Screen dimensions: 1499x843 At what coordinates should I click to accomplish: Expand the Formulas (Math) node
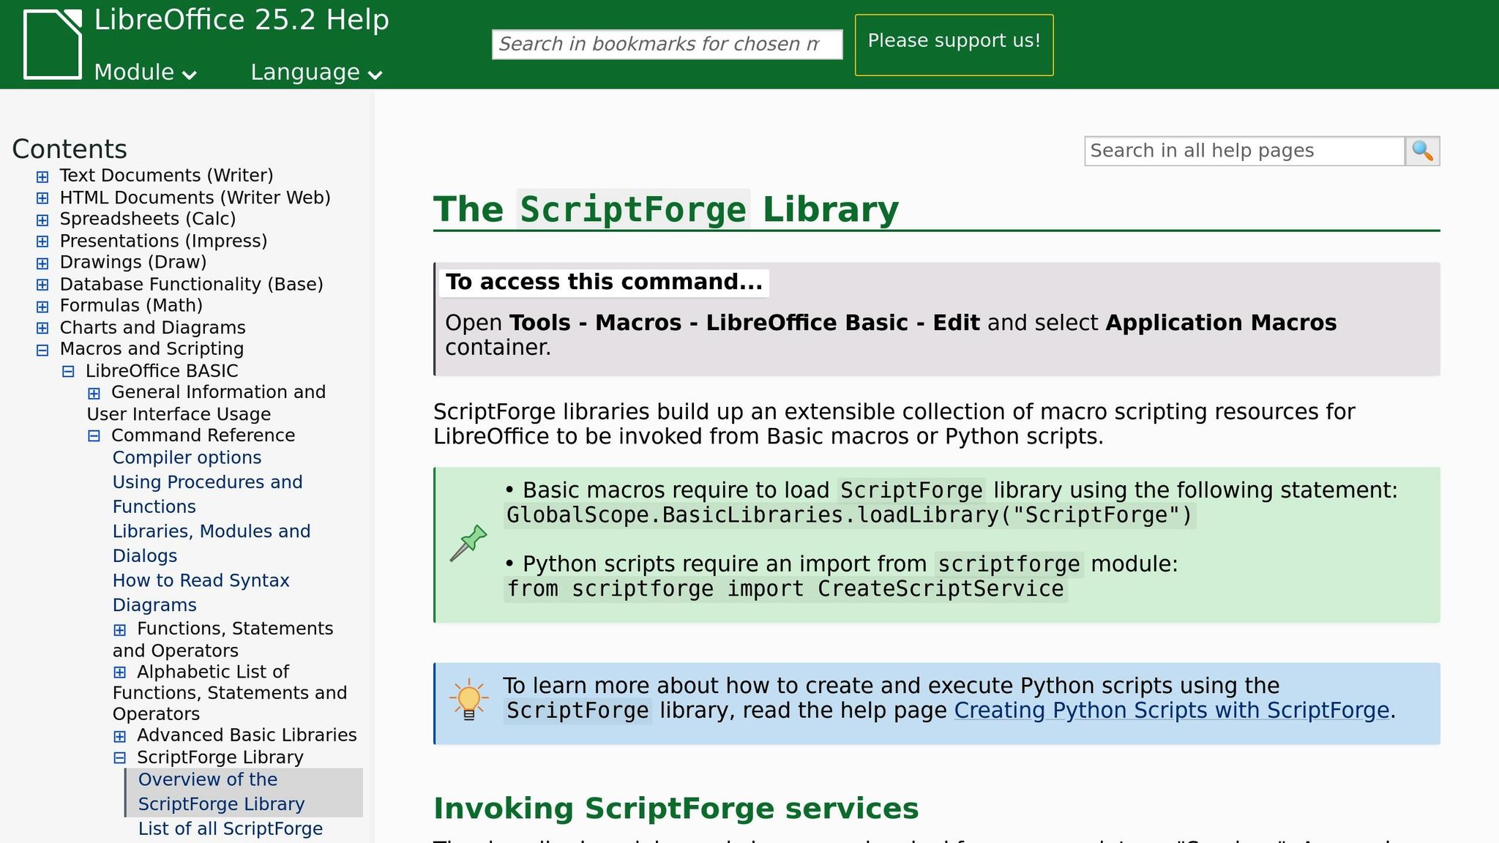pyautogui.click(x=42, y=306)
